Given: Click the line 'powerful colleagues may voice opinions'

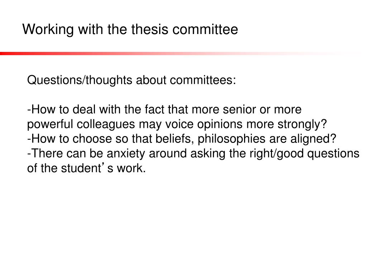Looking at the screenshot, I should [177, 124].
